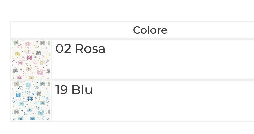Click gray polka-dot butterfly in Rosa swatch

click(39, 52)
